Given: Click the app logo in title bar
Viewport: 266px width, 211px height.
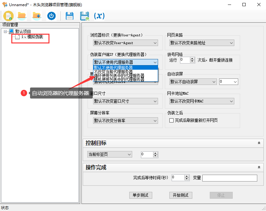Looking at the screenshot, I should click(x=5, y=5).
